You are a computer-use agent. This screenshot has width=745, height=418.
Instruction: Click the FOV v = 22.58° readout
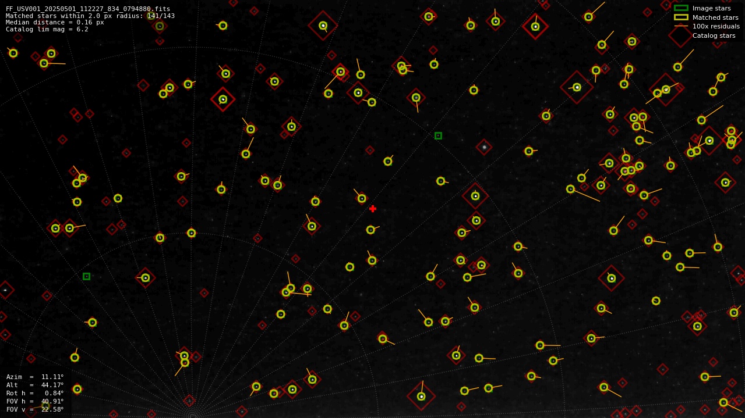35,409
